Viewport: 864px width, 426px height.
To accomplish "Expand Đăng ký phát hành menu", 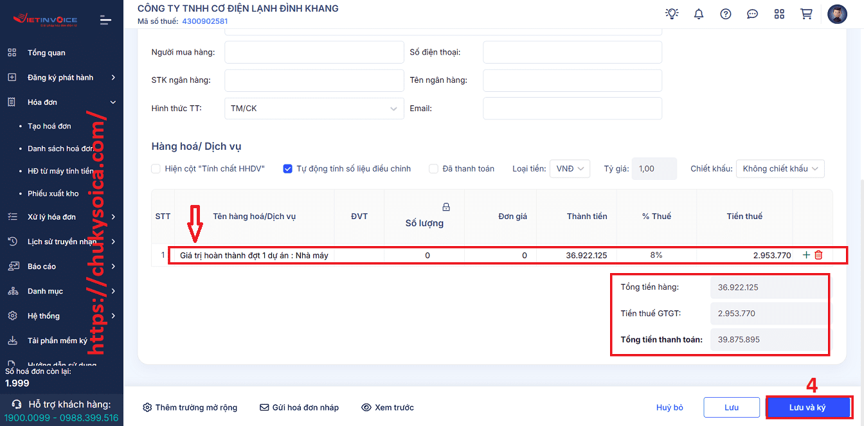I will (113, 77).
